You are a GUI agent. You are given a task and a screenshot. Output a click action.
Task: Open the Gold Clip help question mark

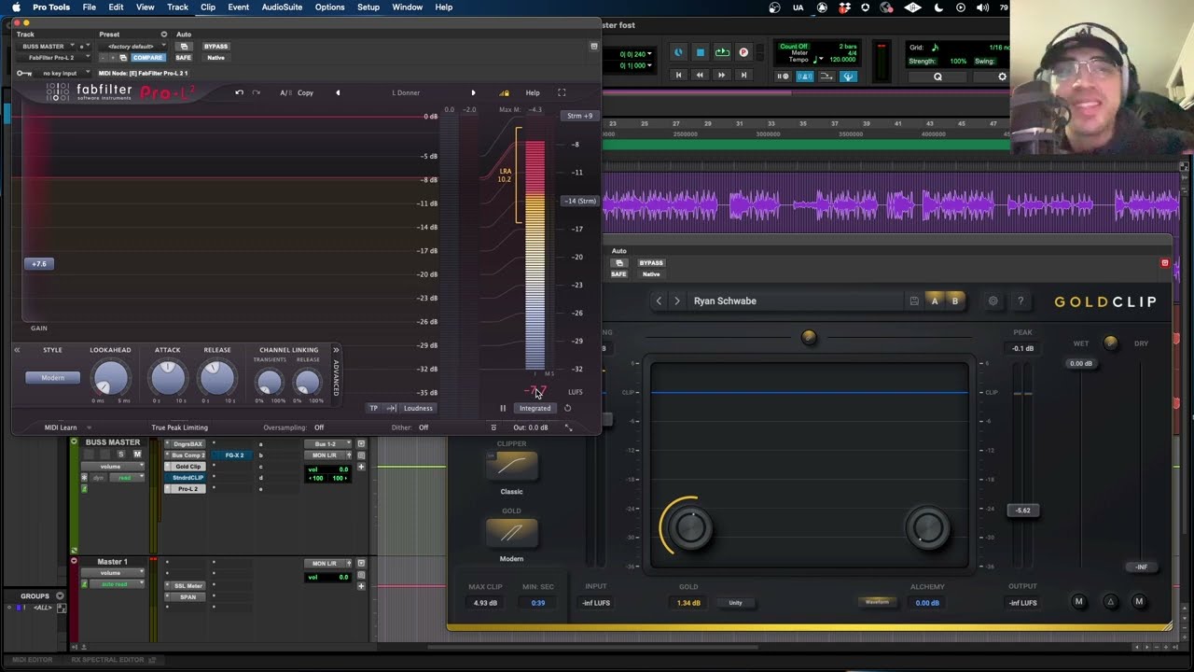(x=1020, y=301)
